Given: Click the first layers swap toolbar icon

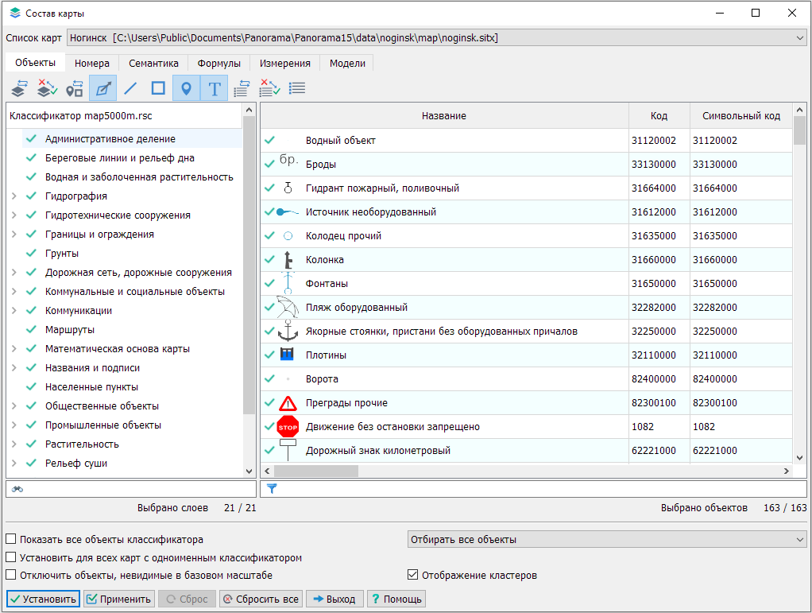Looking at the screenshot, I should pos(18,88).
